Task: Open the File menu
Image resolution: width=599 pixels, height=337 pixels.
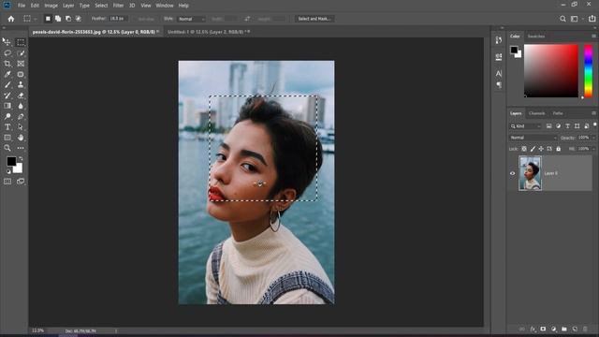Action: pyautogui.click(x=22, y=6)
